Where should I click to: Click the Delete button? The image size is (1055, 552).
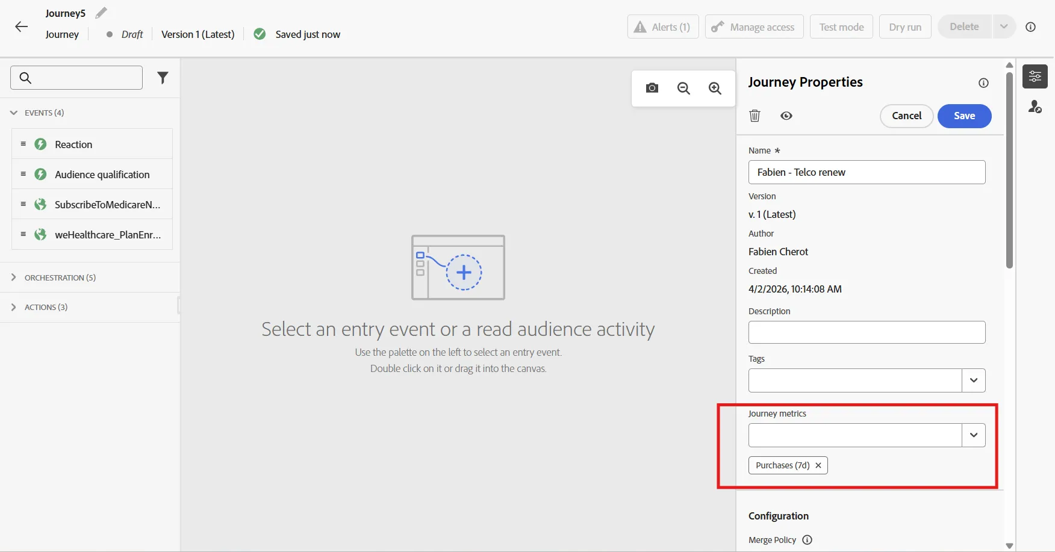click(965, 26)
